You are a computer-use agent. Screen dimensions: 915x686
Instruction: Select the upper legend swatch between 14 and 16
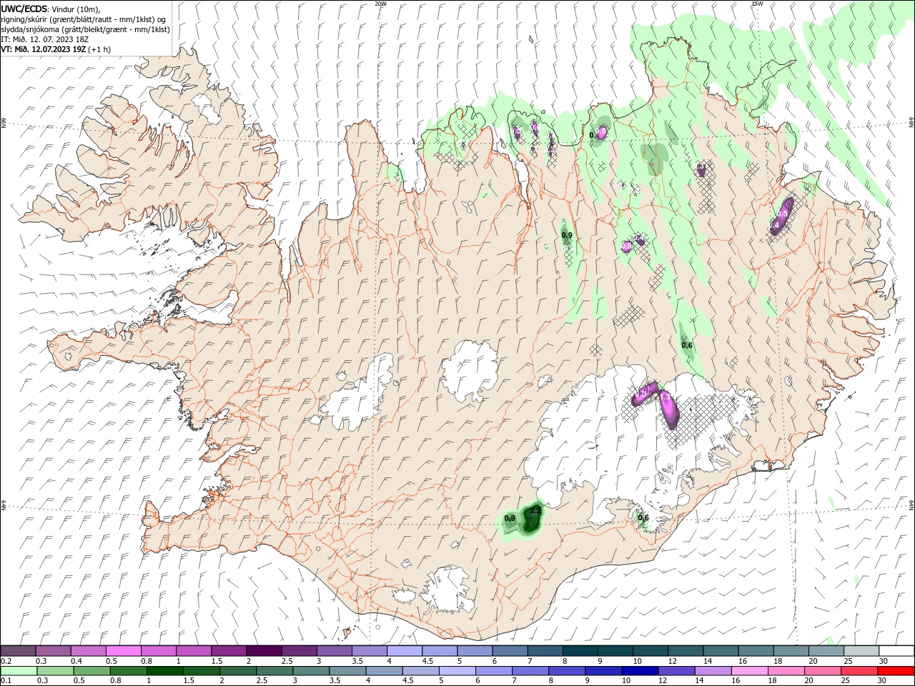tap(721, 651)
